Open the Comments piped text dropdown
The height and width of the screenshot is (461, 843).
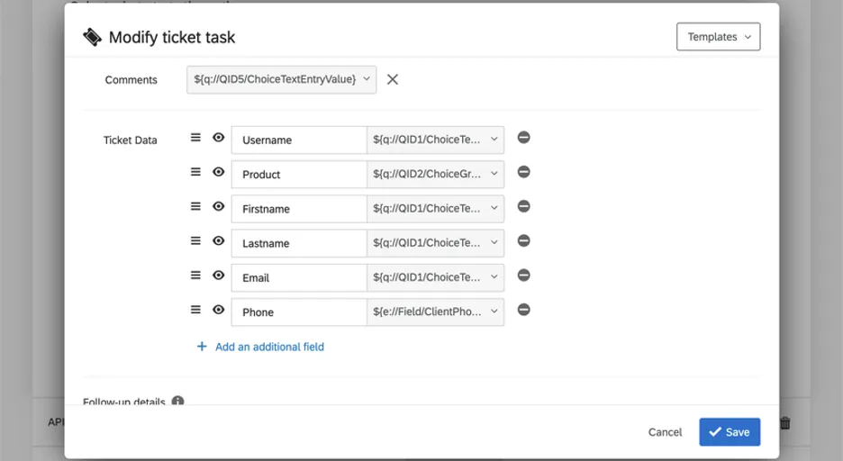tap(282, 79)
